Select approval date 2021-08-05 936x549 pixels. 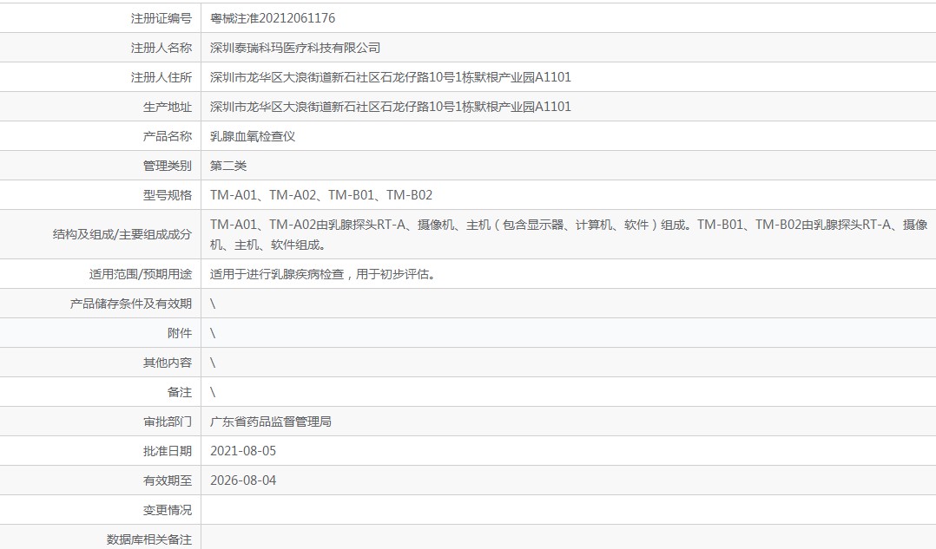click(x=243, y=451)
